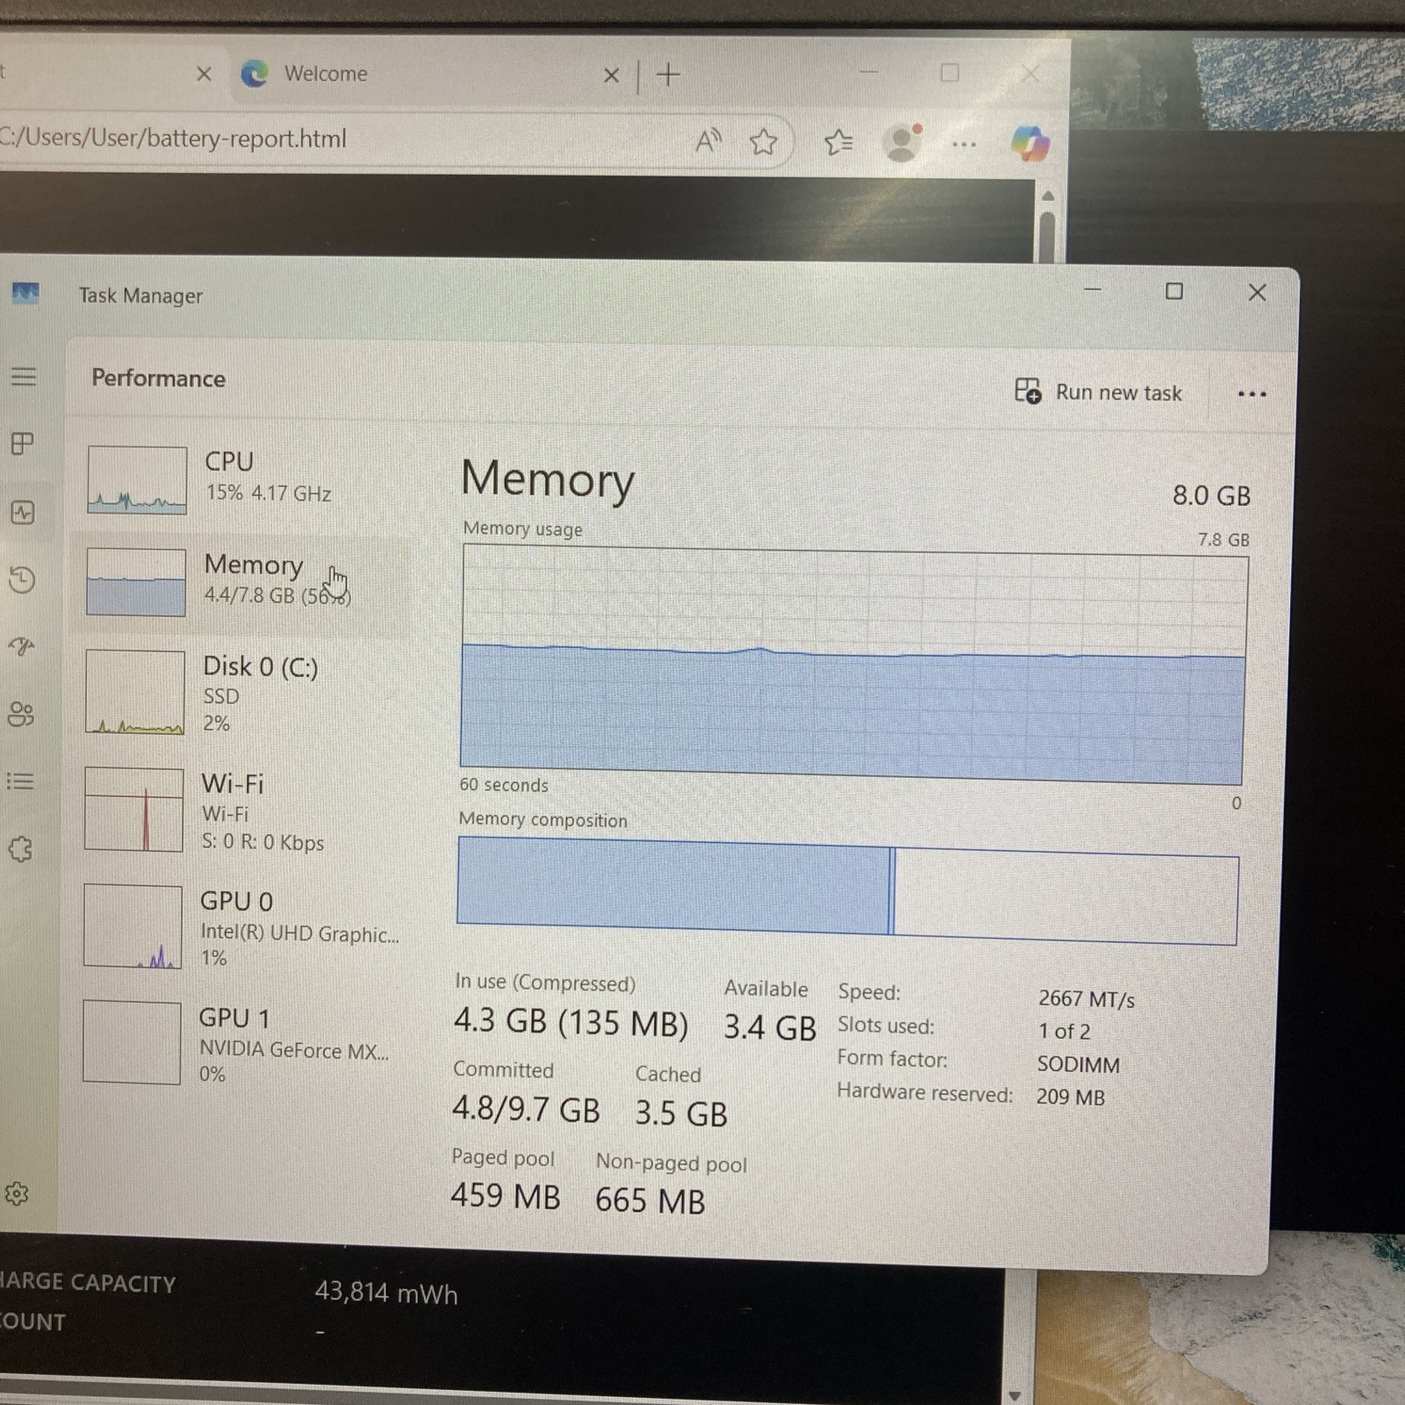Click Read aloud icon in Edge
1405x1405 pixels.
coord(708,140)
